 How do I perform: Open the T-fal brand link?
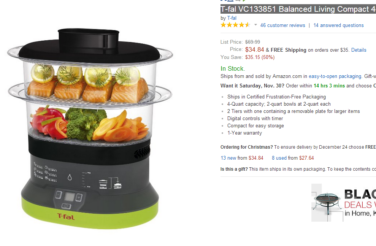tap(232, 18)
